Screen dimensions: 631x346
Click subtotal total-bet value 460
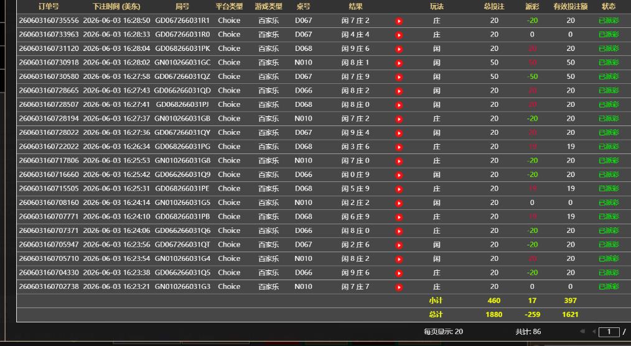(493, 301)
